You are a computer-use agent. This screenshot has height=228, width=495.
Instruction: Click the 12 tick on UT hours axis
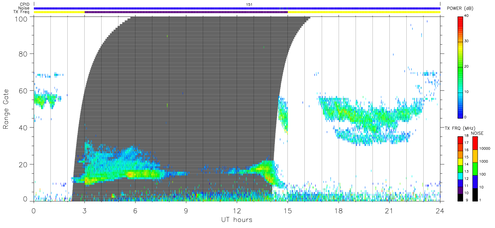tap(237, 211)
